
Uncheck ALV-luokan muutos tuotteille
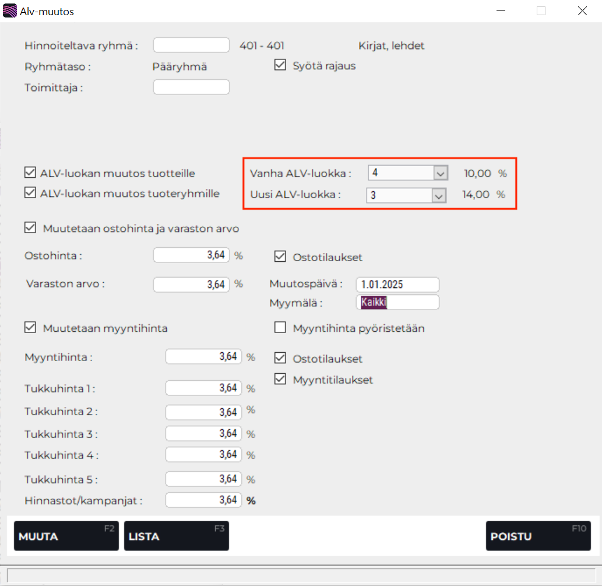pyautogui.click(x=30, y=173)
